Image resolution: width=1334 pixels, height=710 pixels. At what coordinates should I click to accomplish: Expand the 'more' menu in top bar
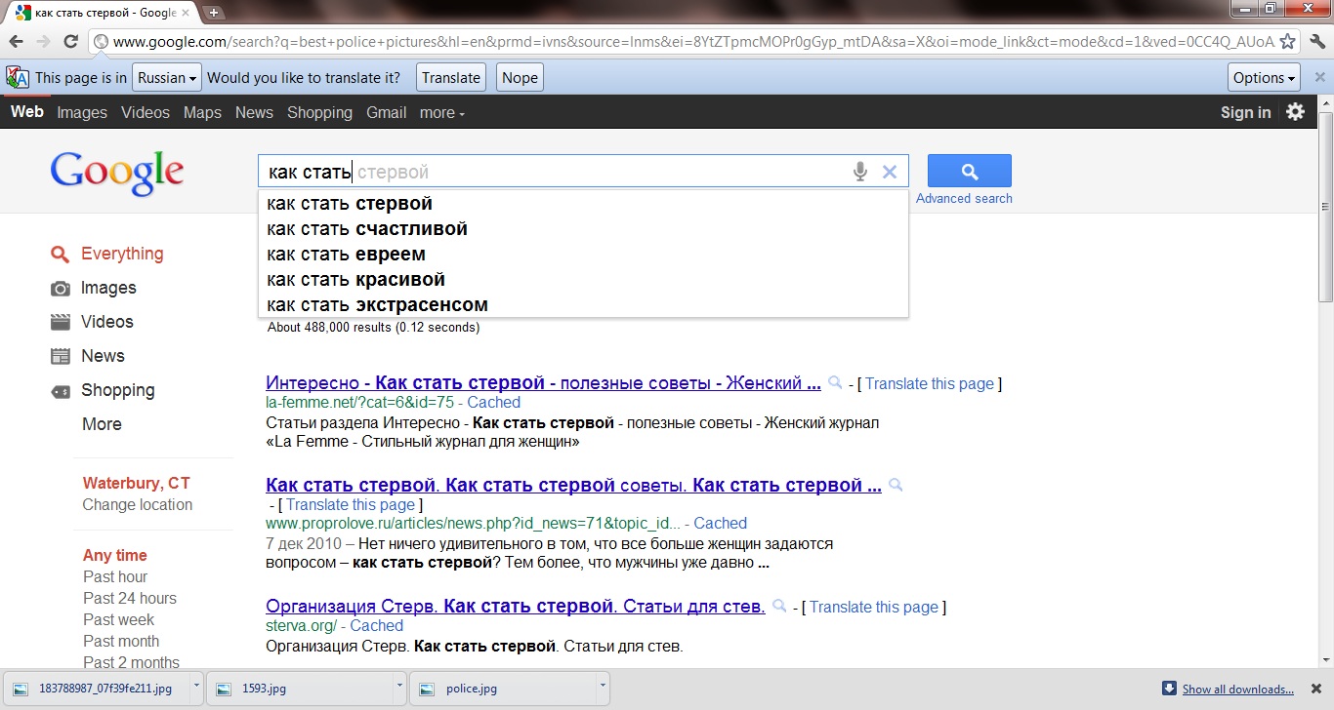tap(441, 112)
